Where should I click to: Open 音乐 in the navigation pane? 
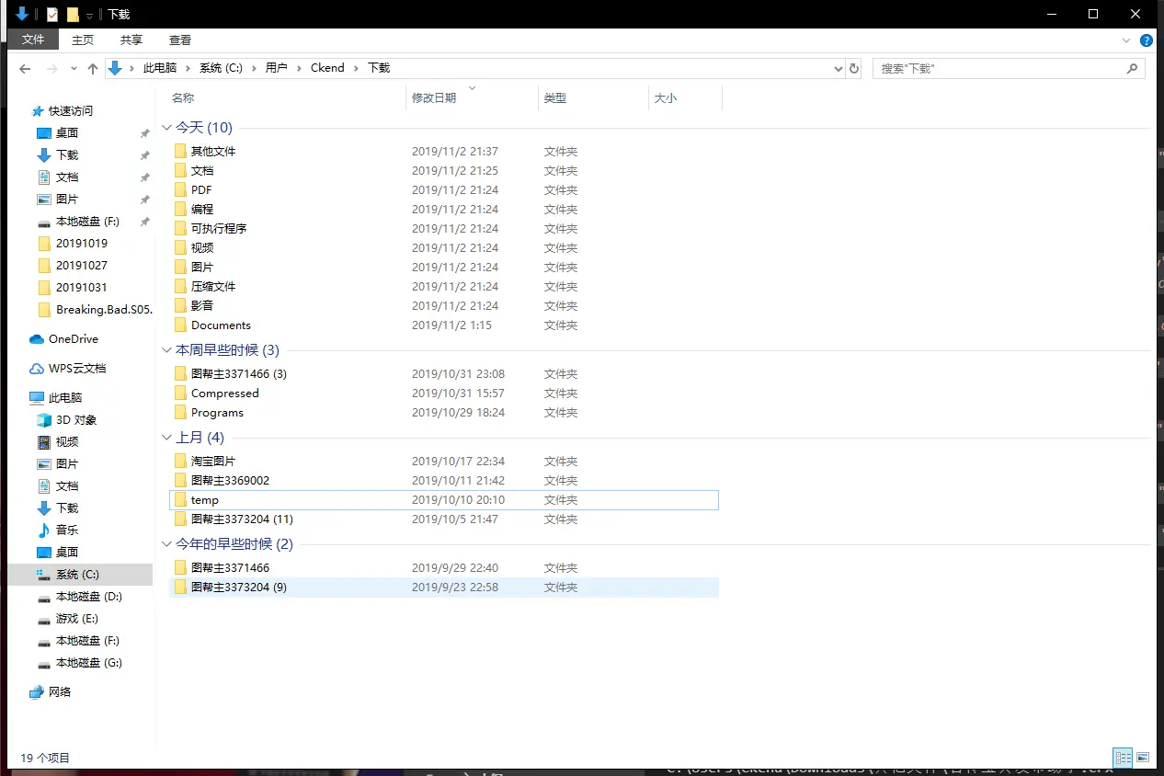pos(67,530)
